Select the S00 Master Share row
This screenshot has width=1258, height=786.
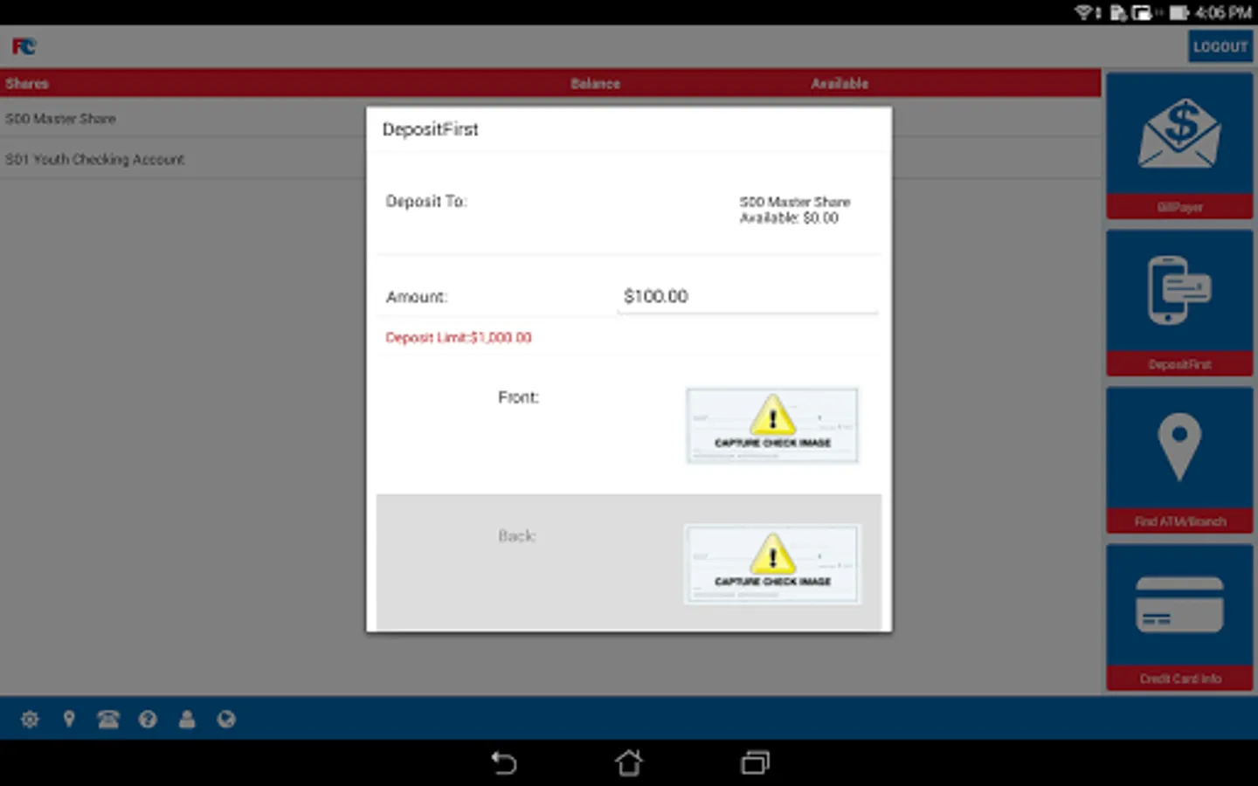point(550,119)
